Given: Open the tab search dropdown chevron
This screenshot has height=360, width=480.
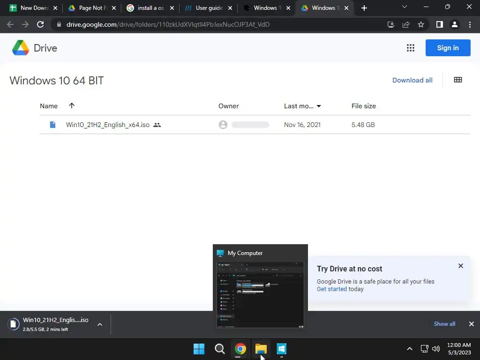Looking at the screenshot, I should 405,7.
